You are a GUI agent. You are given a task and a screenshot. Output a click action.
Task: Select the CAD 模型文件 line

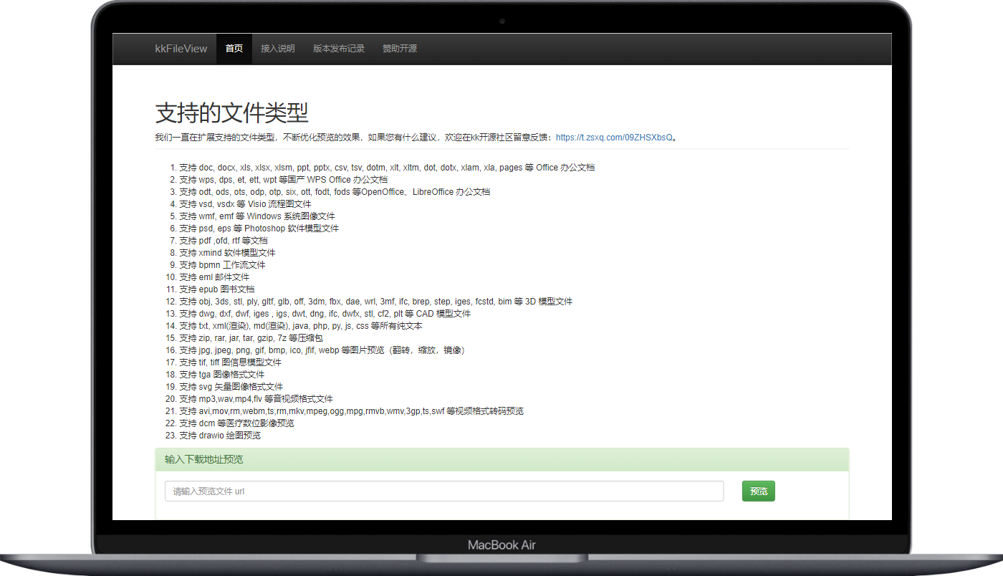(x=325, y=314)
